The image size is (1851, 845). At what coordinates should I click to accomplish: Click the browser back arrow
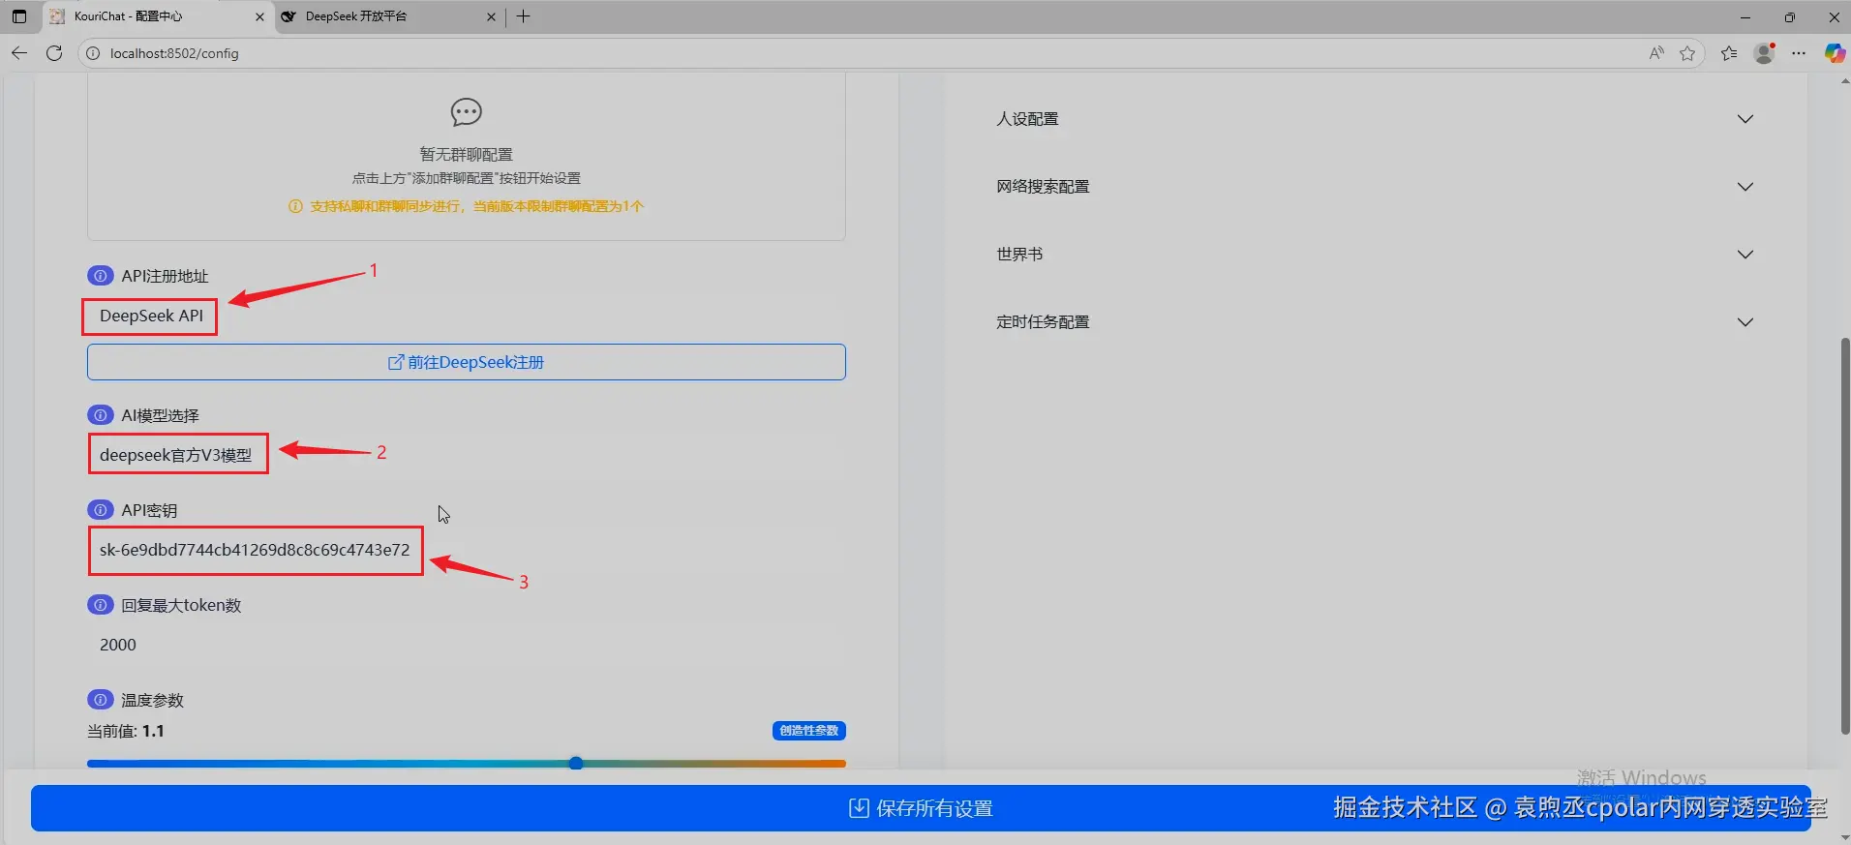[x=19, y=53]
